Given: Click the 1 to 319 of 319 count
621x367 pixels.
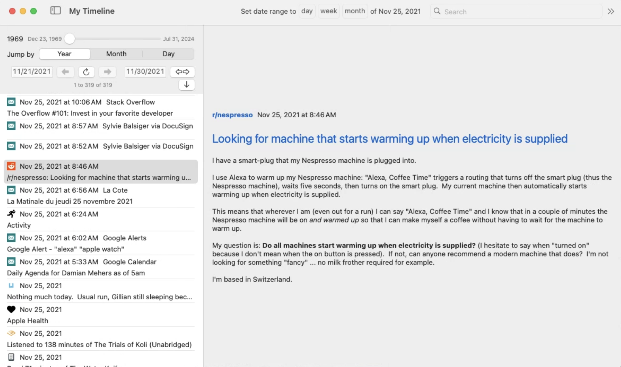Looking at the screenshot, I should [x=93, y=85].
